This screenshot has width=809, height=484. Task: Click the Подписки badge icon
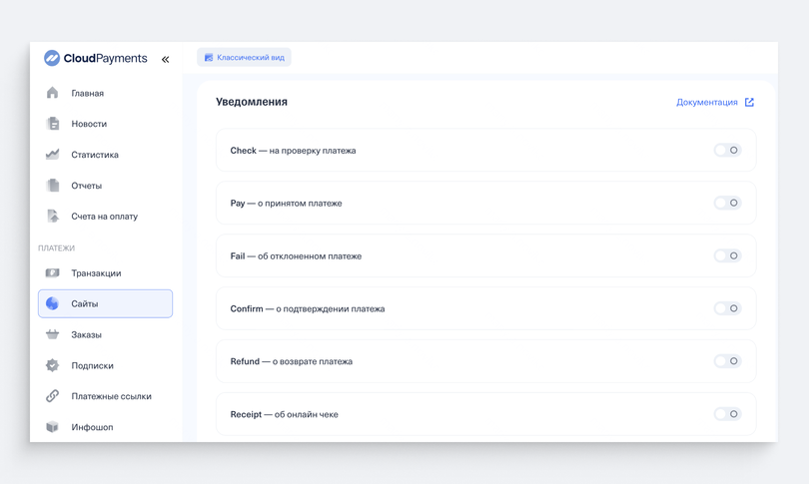[52, 365]
